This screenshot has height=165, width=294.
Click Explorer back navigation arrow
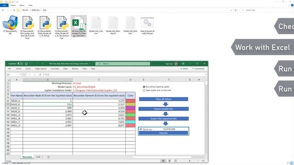click(x=3, y=10)
